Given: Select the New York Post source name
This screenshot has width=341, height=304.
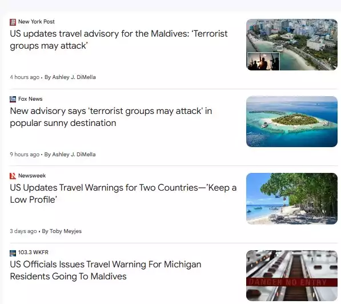Looking at the screenshot, I should 37,22.
